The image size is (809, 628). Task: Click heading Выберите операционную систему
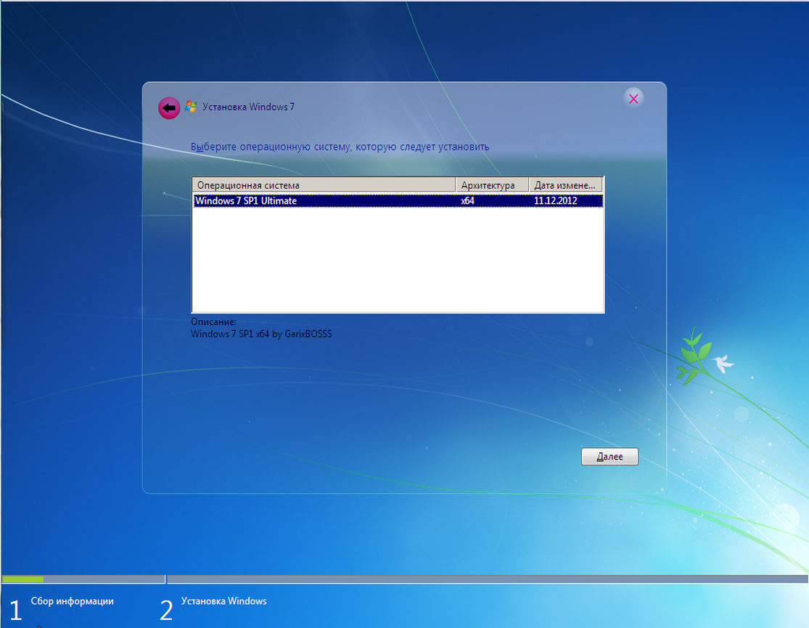click(340, 147)
